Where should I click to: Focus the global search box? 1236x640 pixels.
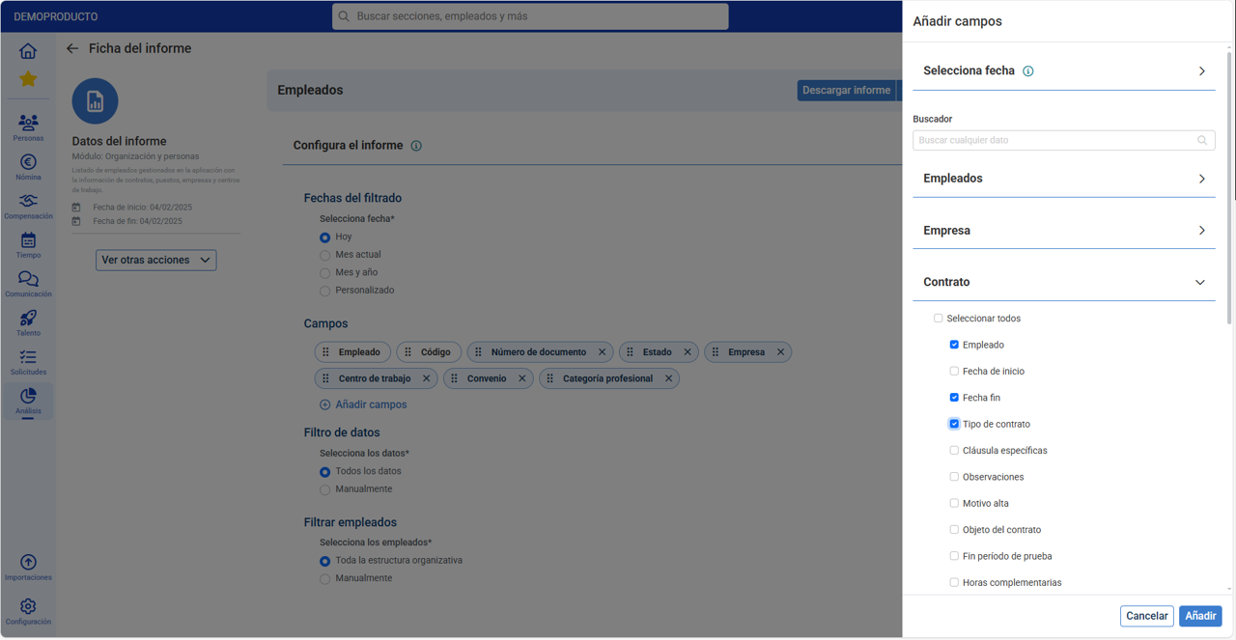coord(530,16)
